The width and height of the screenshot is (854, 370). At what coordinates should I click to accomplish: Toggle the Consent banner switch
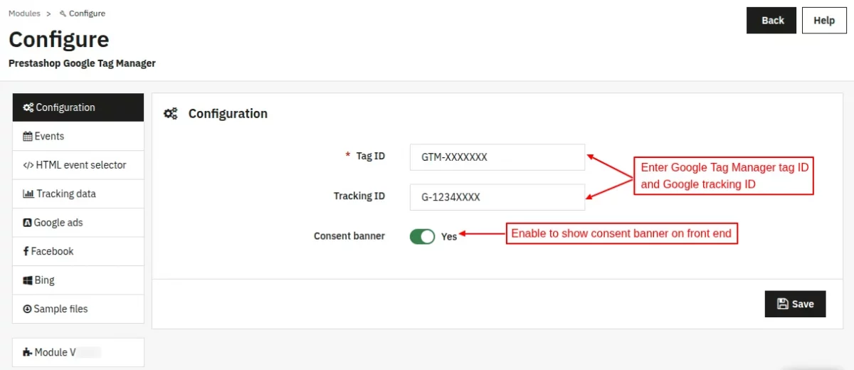422,236
